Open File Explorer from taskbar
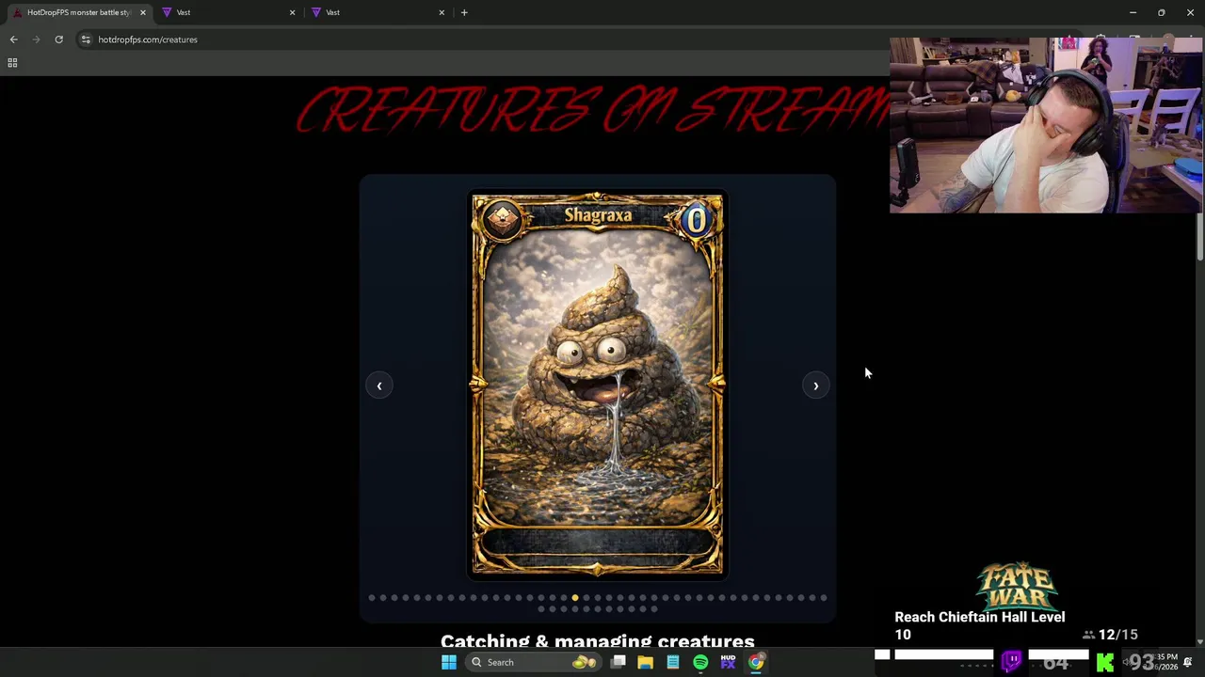Image resolution: width=1205 pixels, height=677 pixels. (645, 662)
